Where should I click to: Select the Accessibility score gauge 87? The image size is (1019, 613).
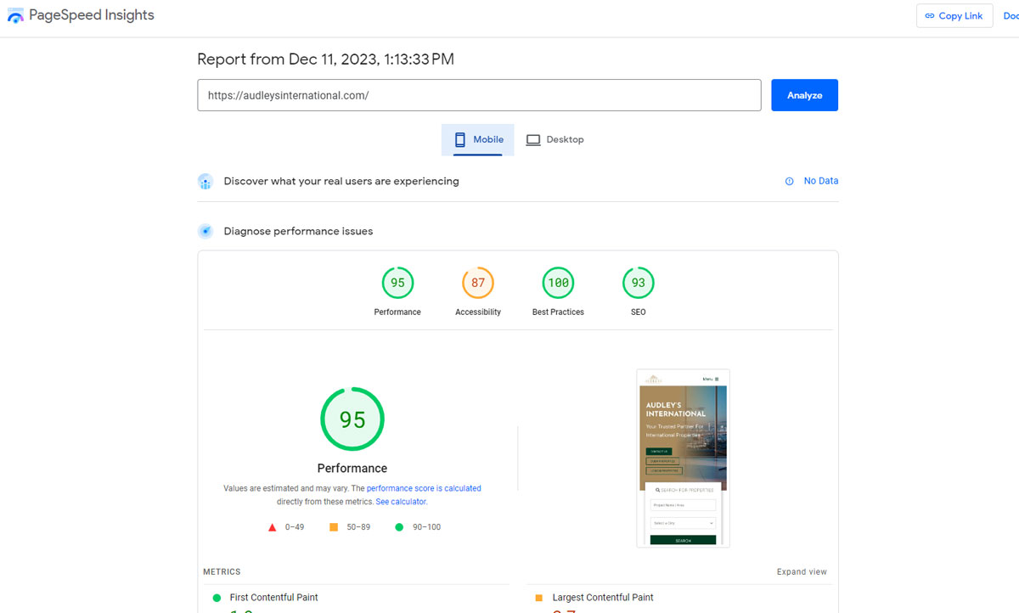[478, 283]
